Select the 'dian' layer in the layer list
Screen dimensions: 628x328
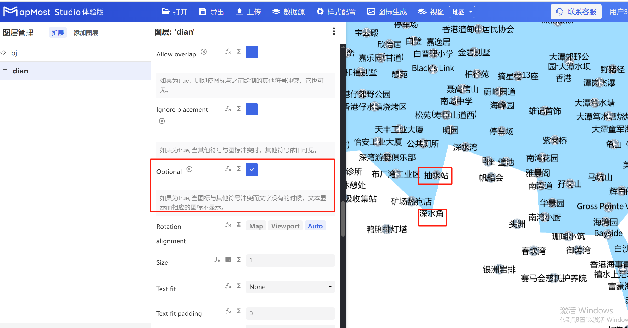[21, 71]
